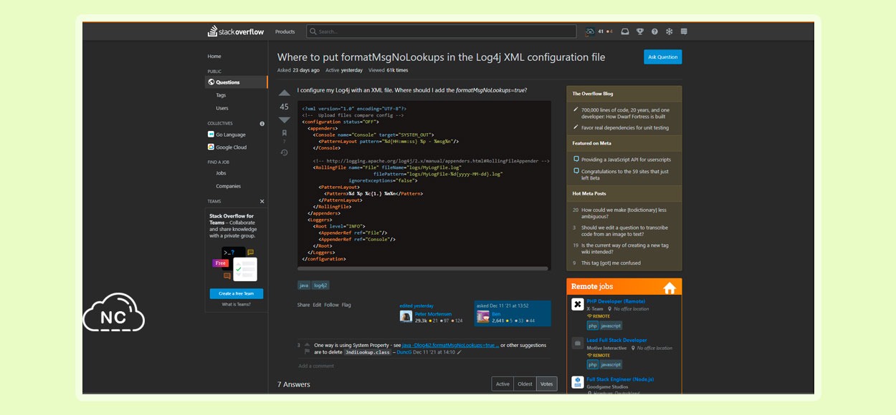Click Follow under the question
Image resolution: width=896 pixels, height=415 pixels.
(x=331, y=305)
